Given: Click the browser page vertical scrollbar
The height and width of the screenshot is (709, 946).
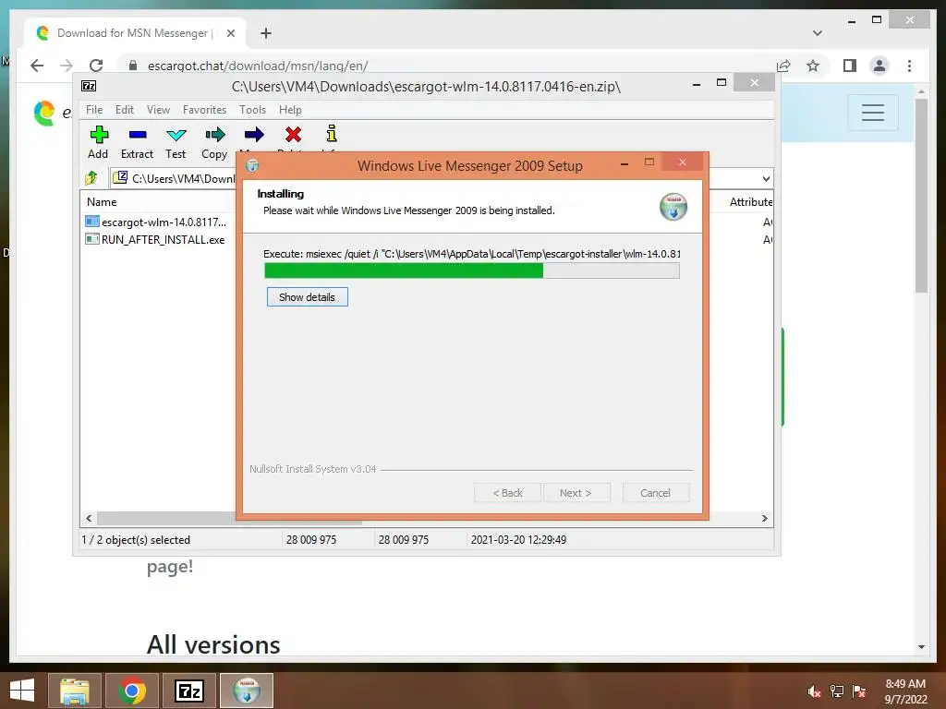Looking at the screenshot, I should tap(921, 196).
